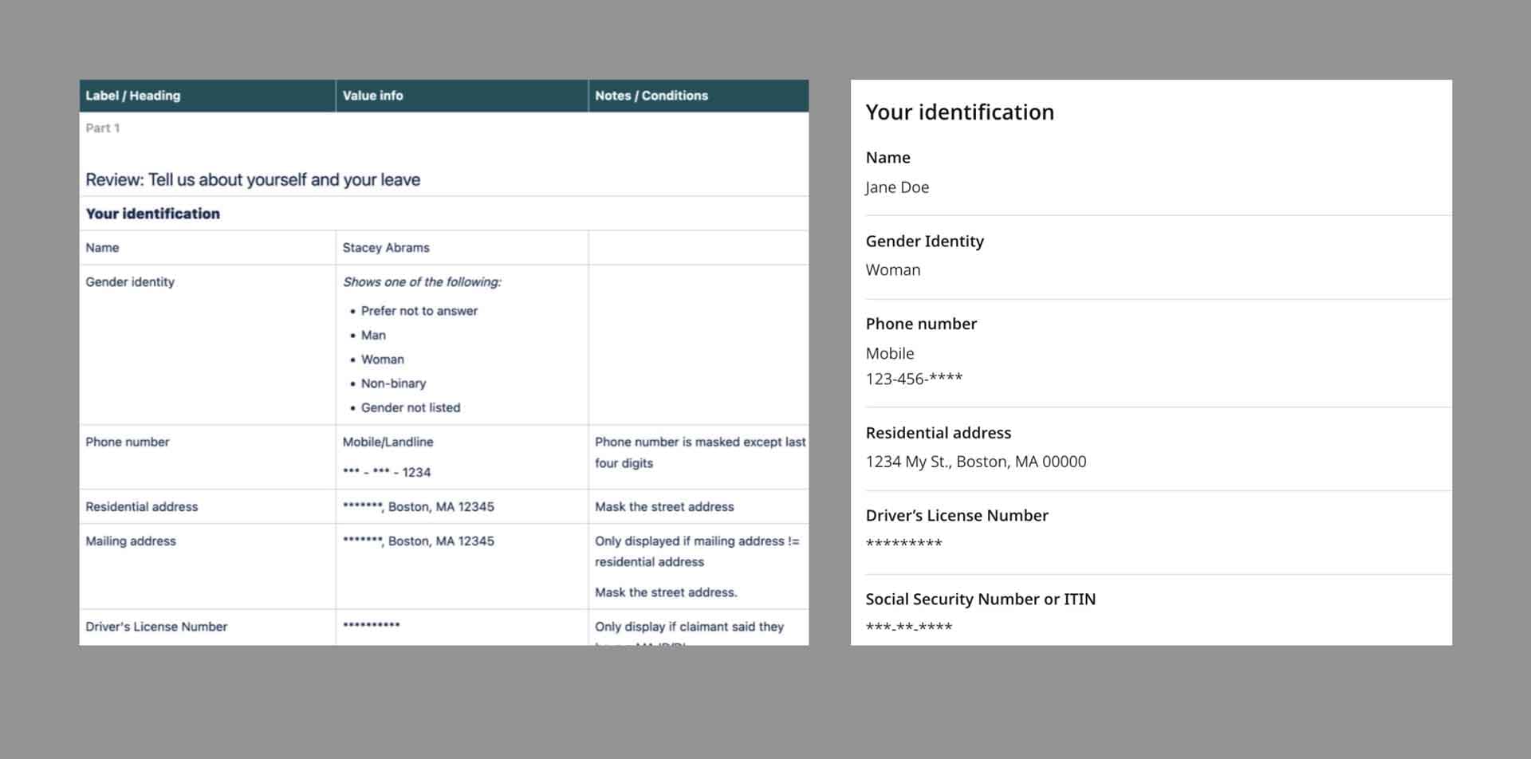Select the heading "Review: Tell us about yourself and your leave"

click(x=253, y=179)
